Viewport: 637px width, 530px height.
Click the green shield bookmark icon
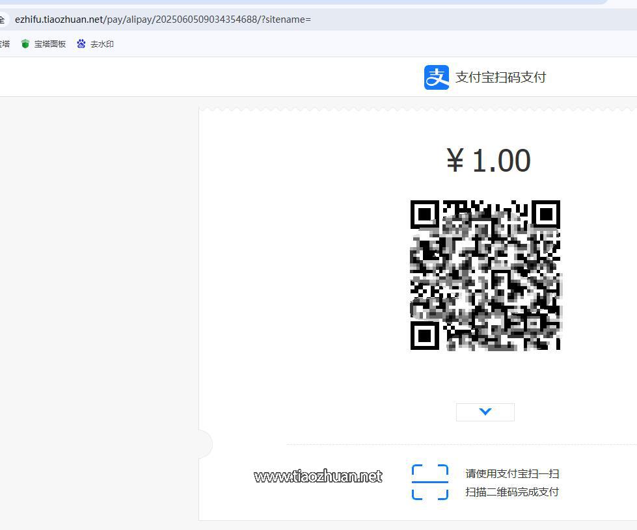(25, 44)
